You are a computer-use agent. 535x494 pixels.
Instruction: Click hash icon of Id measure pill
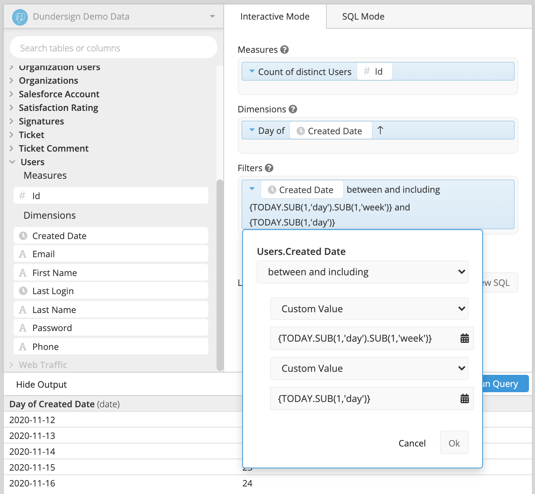tap(367, 71)
